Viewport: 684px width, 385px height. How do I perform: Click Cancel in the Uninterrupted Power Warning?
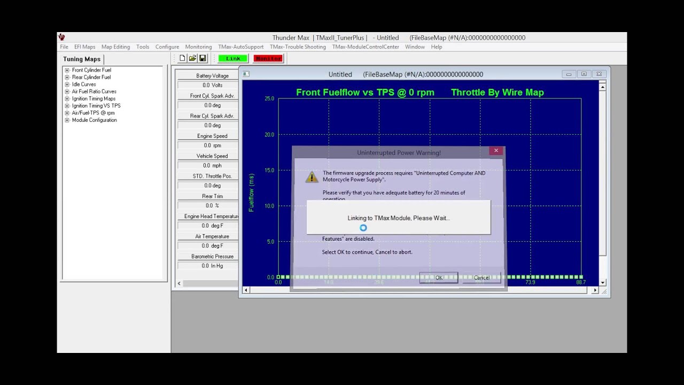point(481,278)
